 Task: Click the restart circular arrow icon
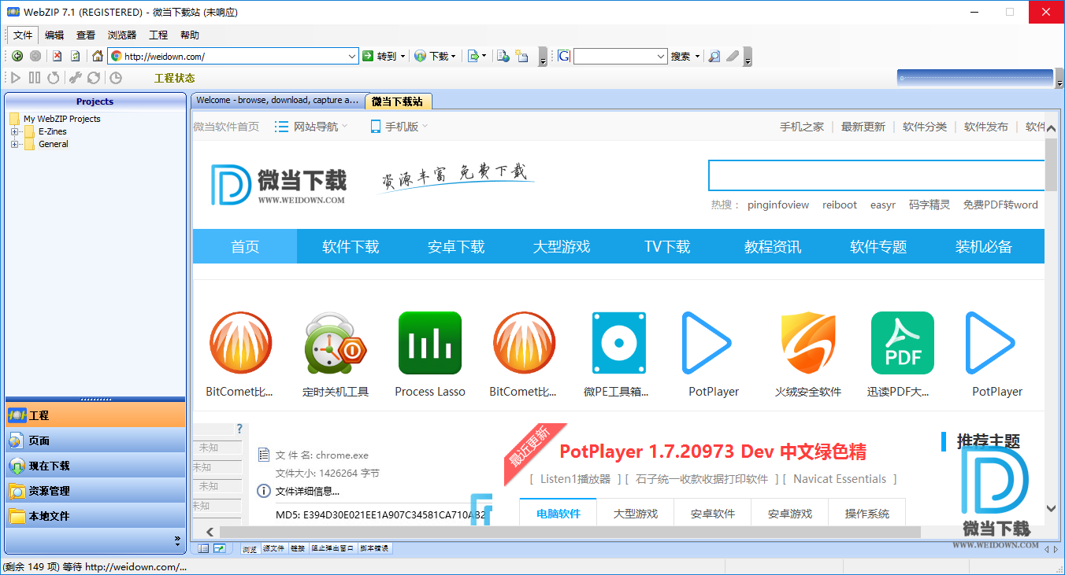[x=54, y=77]
